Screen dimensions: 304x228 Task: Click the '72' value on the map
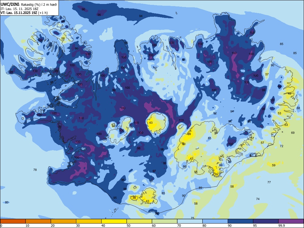tap(282, 146)
